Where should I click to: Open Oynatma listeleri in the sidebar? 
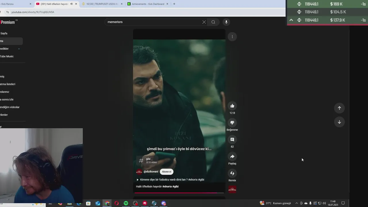11,84
